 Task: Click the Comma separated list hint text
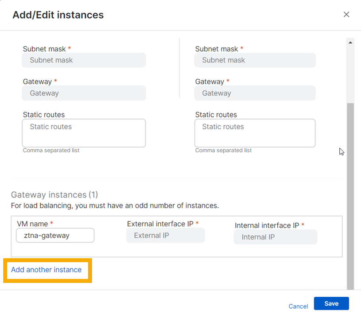pos(51,150)
